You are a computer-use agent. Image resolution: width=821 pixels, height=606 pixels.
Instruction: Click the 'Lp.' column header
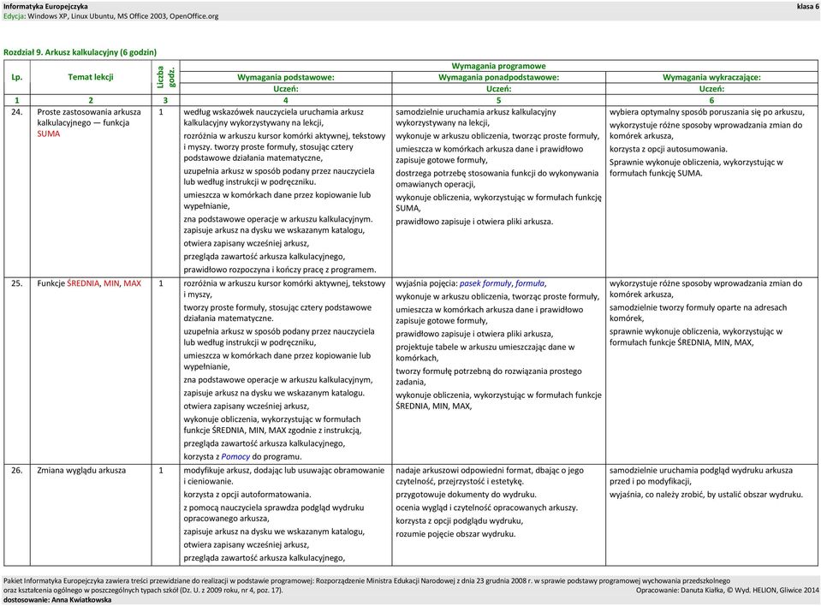coord(17,77)
